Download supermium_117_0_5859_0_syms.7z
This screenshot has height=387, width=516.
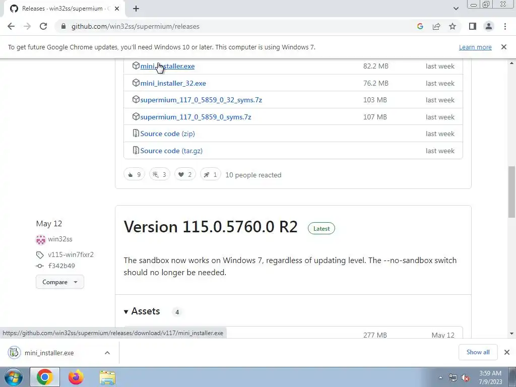tap(196, 117)
